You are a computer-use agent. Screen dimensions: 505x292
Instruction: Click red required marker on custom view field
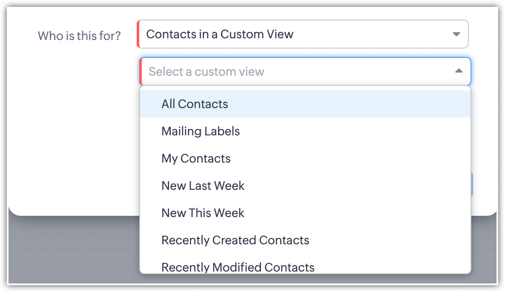click(x=141, y=72)
